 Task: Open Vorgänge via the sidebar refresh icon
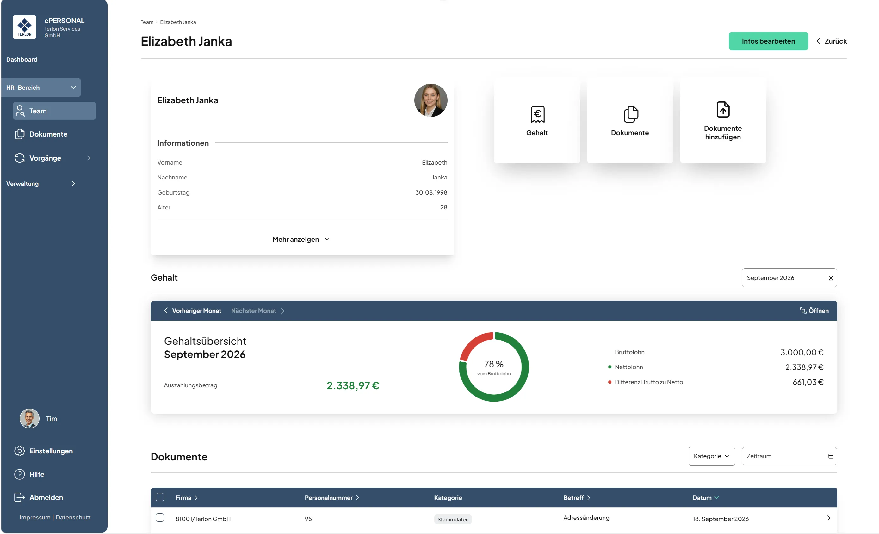click(20, 158)
